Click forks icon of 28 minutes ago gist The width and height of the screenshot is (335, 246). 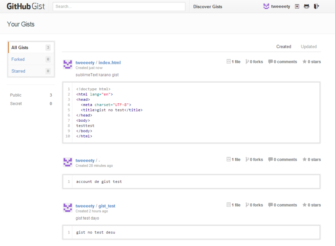[x=247, y=159]
